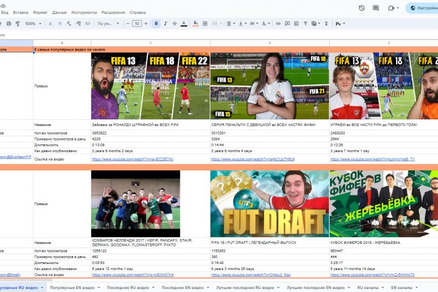The height and width of the screenshot is (292, 438).
Task: Insert a chart from the toolbar
Action: pos(296,24)
